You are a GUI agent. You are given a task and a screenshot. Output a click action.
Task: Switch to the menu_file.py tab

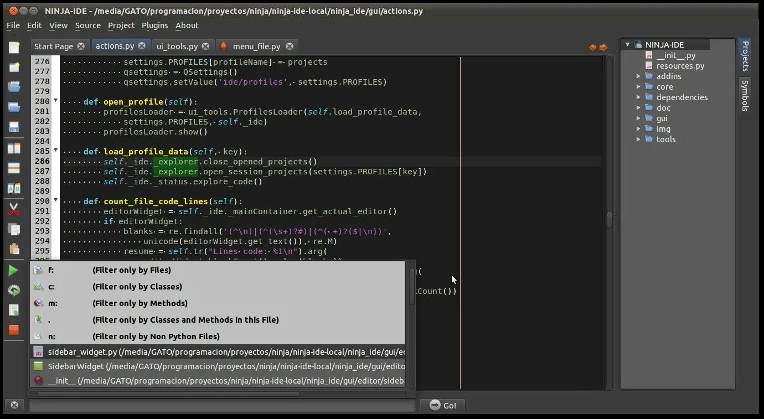point(257,46)
